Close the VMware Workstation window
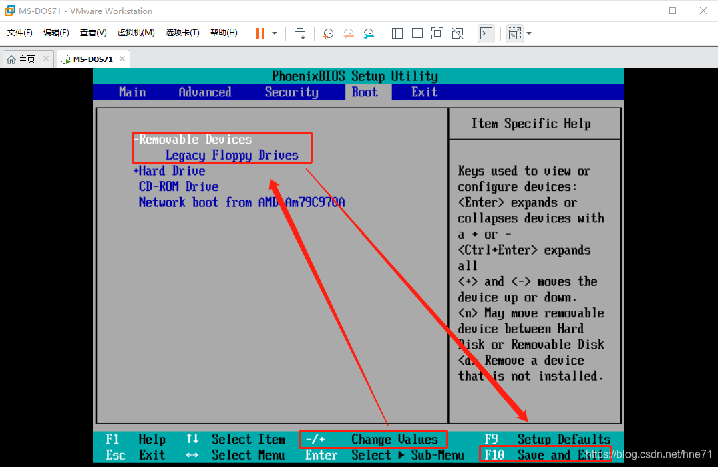The image size is (718, 467). [703, 11]
